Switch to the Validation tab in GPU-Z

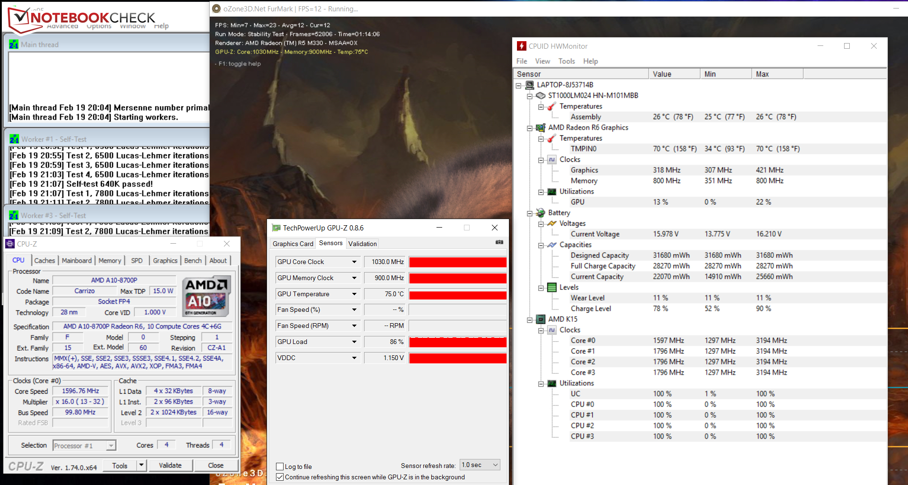[x=363, y=244]
